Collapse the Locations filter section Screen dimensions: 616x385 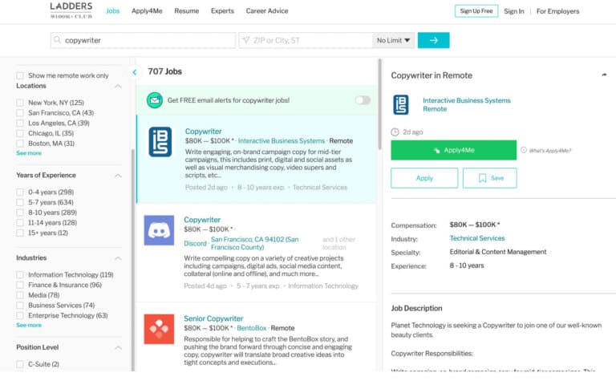click(x=118, y=86)
